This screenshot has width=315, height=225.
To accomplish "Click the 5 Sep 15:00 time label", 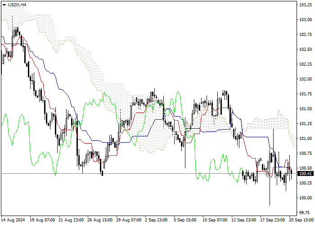I will [x=185, y=220].
